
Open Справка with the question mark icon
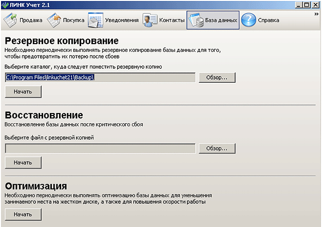[249, 21]
